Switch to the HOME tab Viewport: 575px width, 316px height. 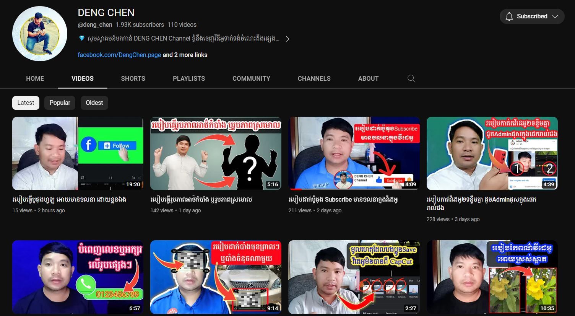[35, 78]
